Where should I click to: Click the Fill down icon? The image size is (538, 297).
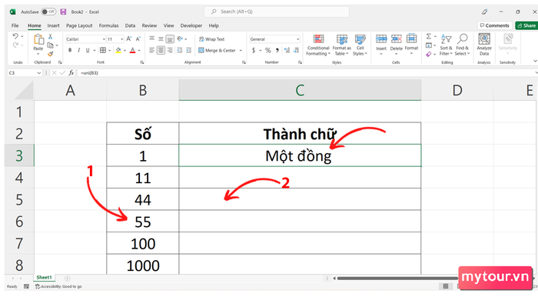(x=429, y=45)
